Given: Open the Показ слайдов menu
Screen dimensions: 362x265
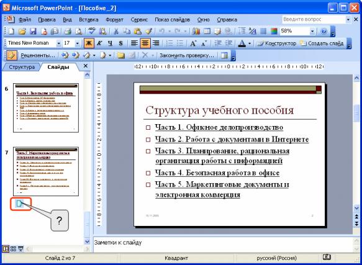Looking at the screenshot, I should pos(172,20).
